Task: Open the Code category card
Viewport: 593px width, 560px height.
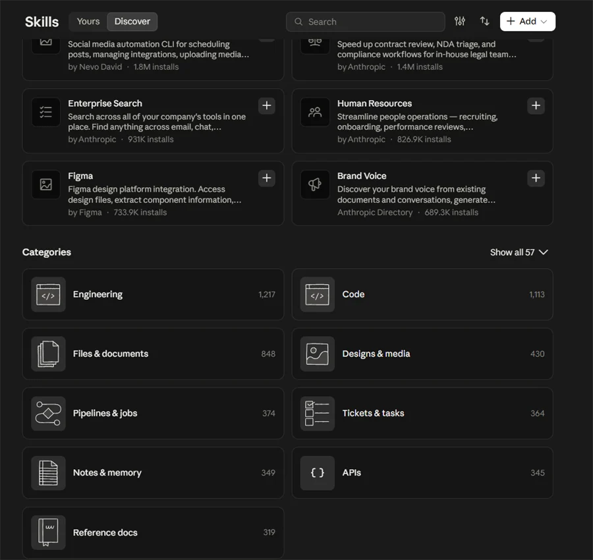Action: click(x=422, y=294)
